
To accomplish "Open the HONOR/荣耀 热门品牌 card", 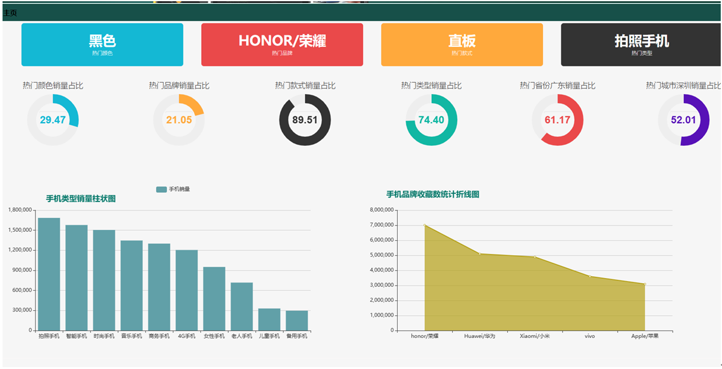I will pyautogui.click(x=282, y=45).
